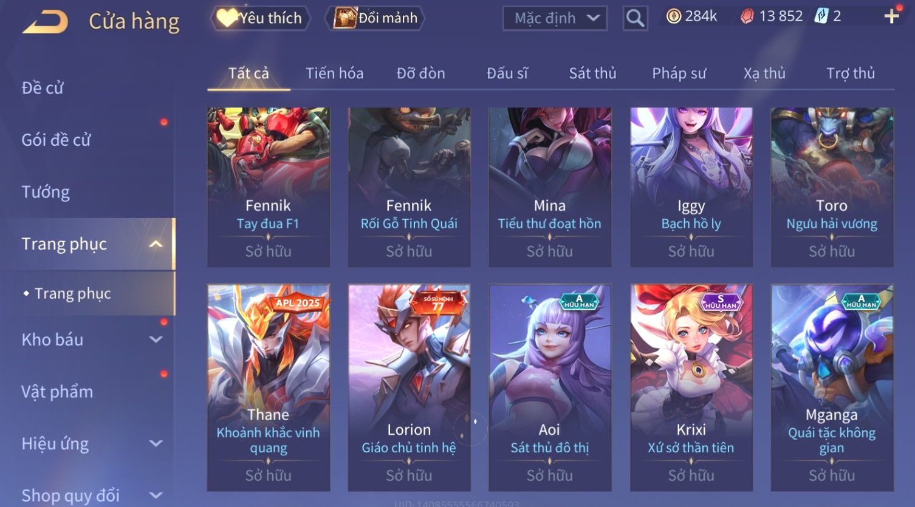The height and width of the screenshot is (507, 915).
Task: Go back with the return arrow icon
Action: [46, 21]
